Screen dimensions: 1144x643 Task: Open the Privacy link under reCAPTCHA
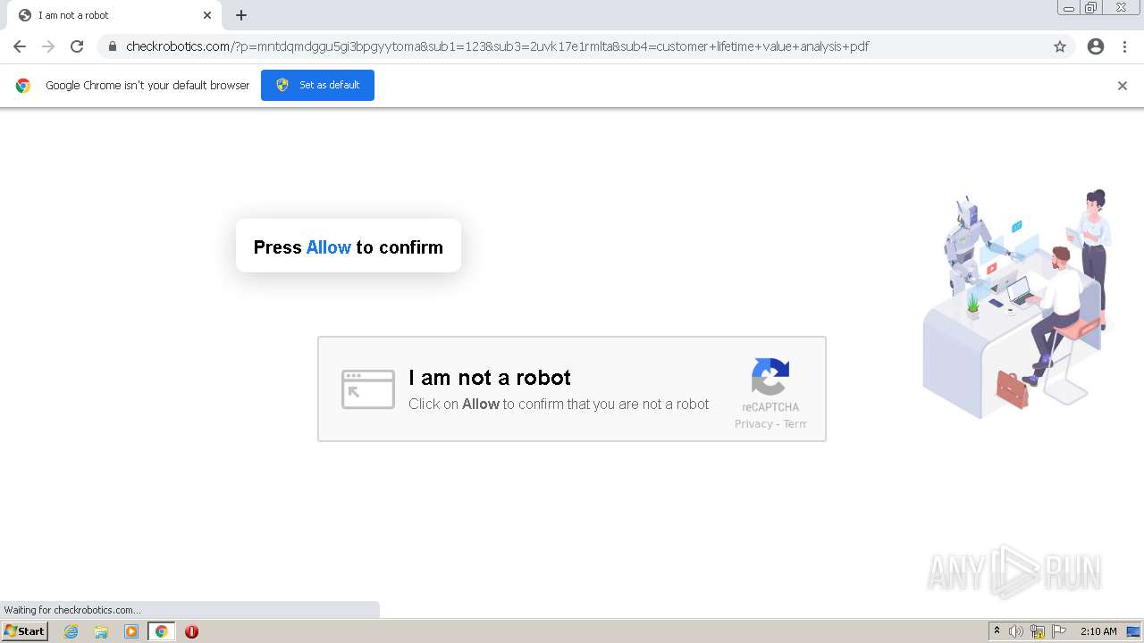click(753, 424)
